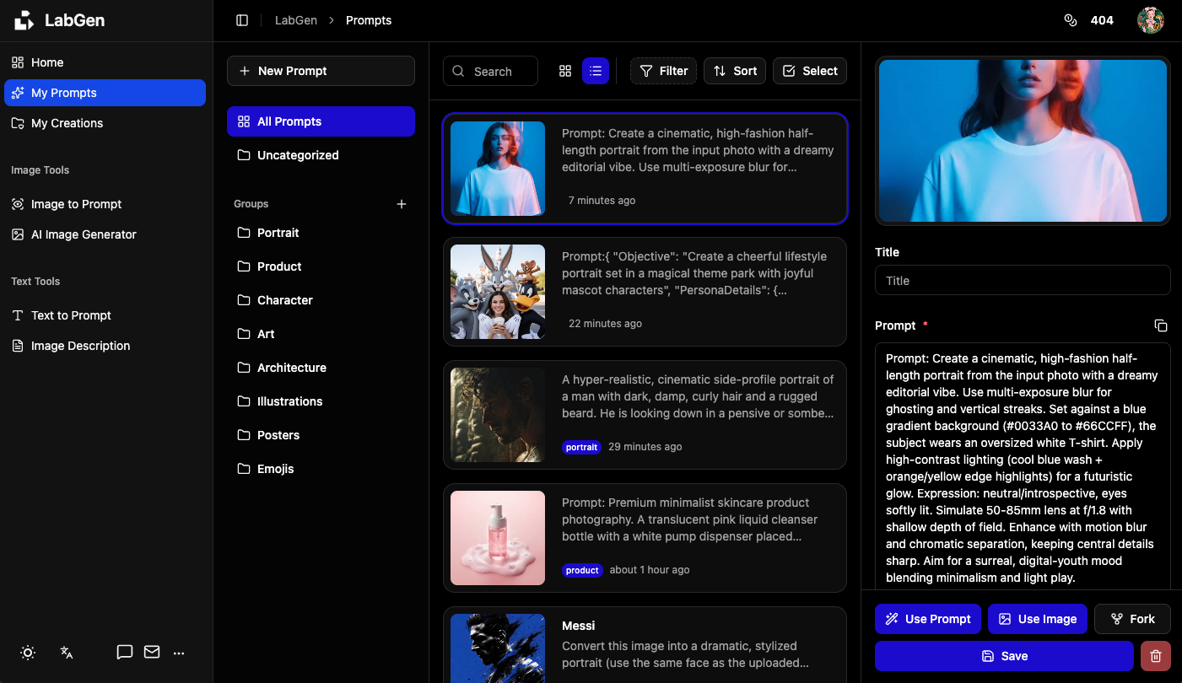
Task: Switch to grid view layout
Action: [565, 71]
